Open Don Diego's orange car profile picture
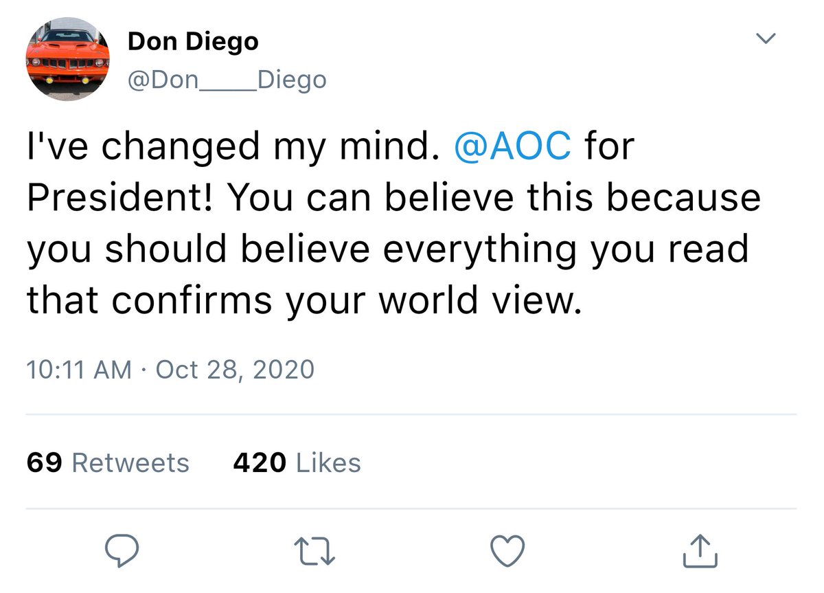This screenshot has width=824, height=593. (68, 58)
